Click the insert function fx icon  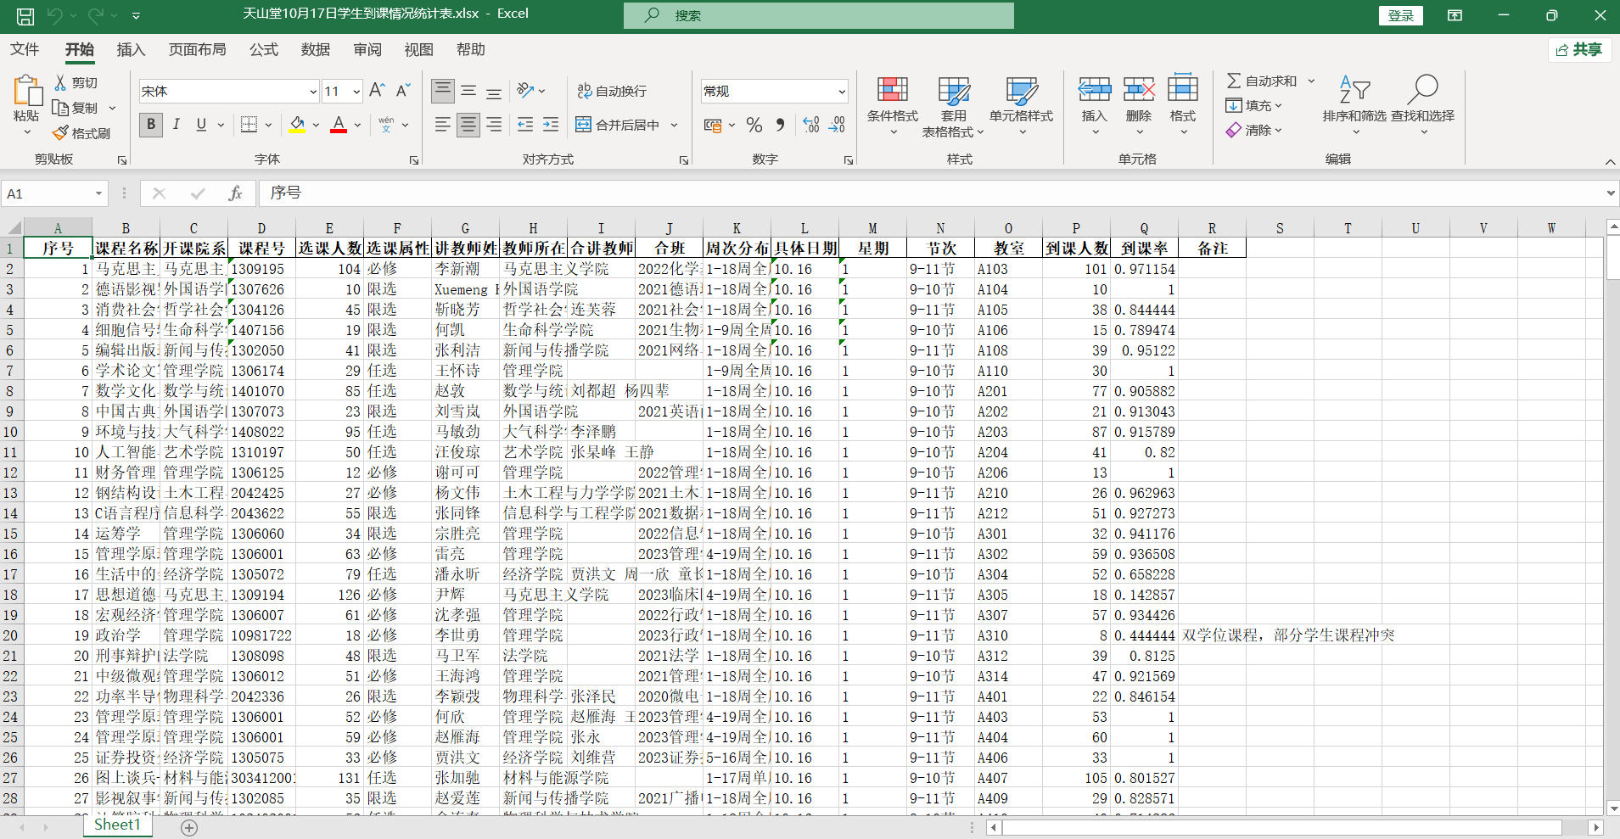click(236, 193)
